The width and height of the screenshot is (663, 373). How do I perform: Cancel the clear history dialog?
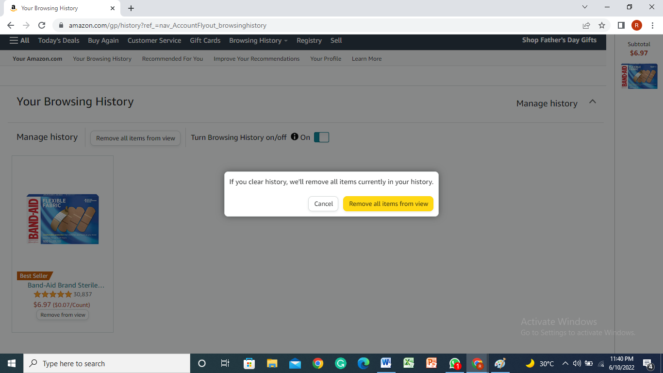pos(323,203)
